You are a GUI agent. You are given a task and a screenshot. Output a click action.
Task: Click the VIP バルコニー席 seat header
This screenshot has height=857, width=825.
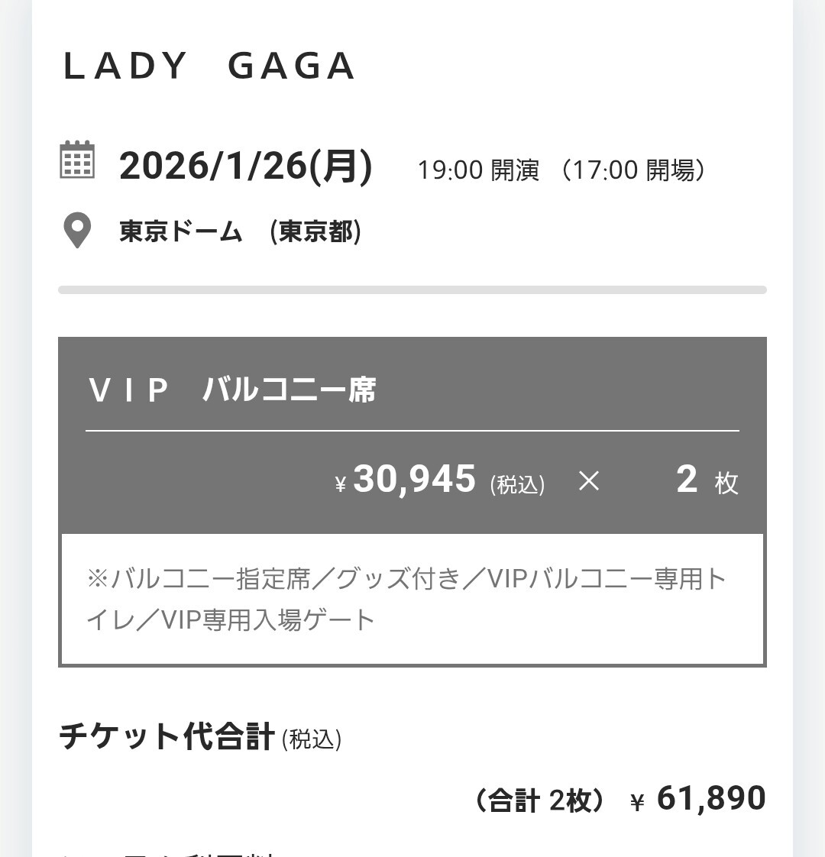coord(232,390)
